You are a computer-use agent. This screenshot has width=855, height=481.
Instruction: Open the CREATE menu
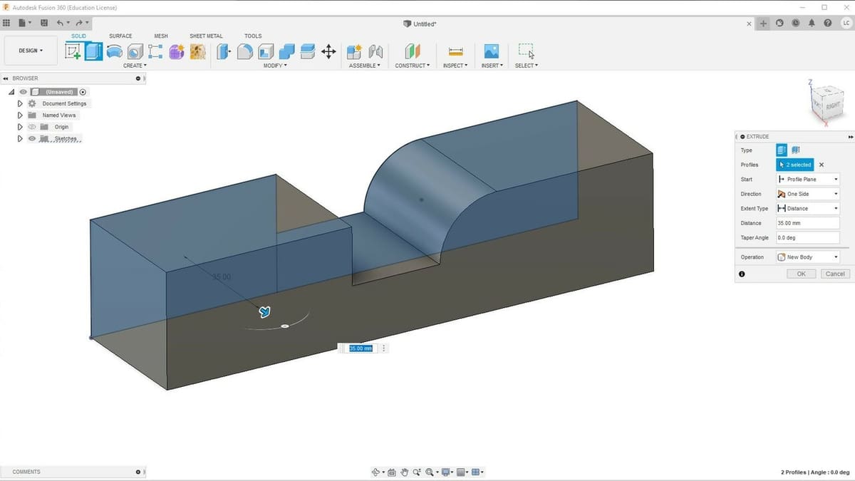135,66
